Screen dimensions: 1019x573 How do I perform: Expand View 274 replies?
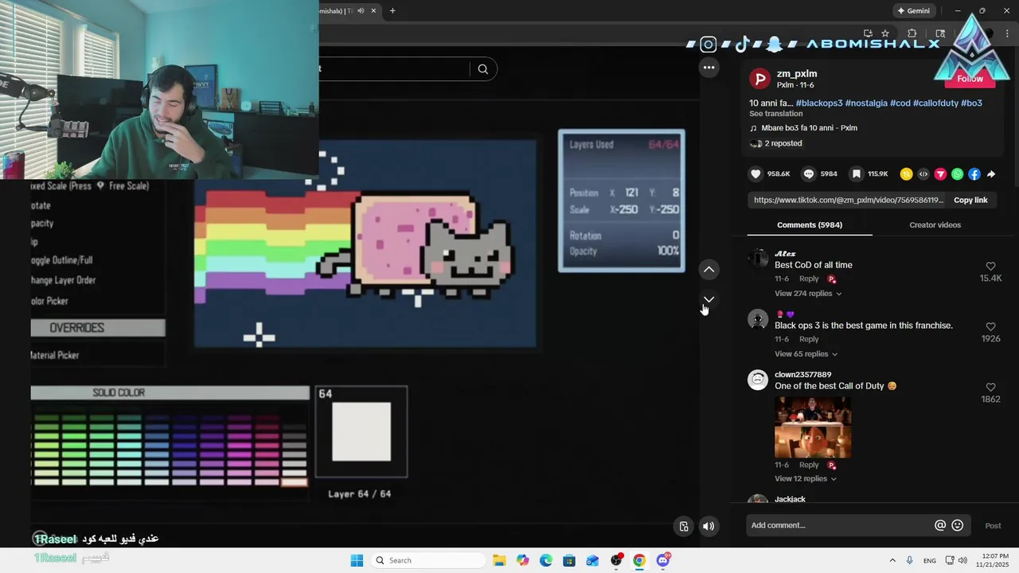click(808, 294)
